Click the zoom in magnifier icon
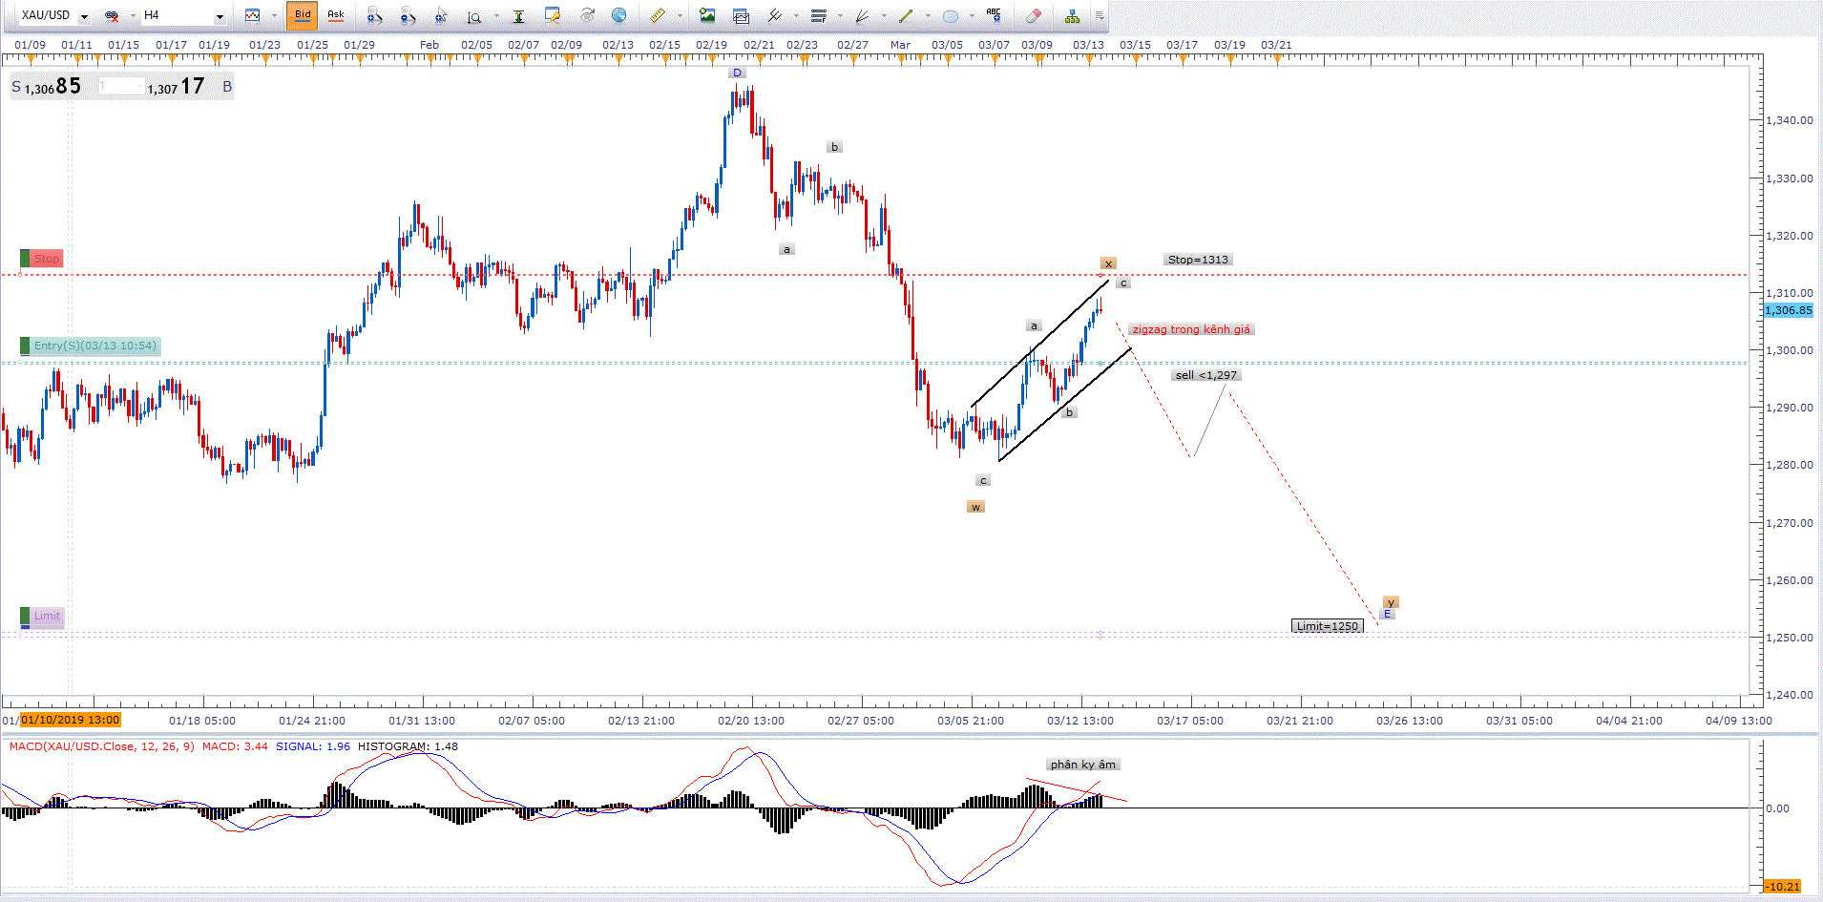 tap(374, 15)
